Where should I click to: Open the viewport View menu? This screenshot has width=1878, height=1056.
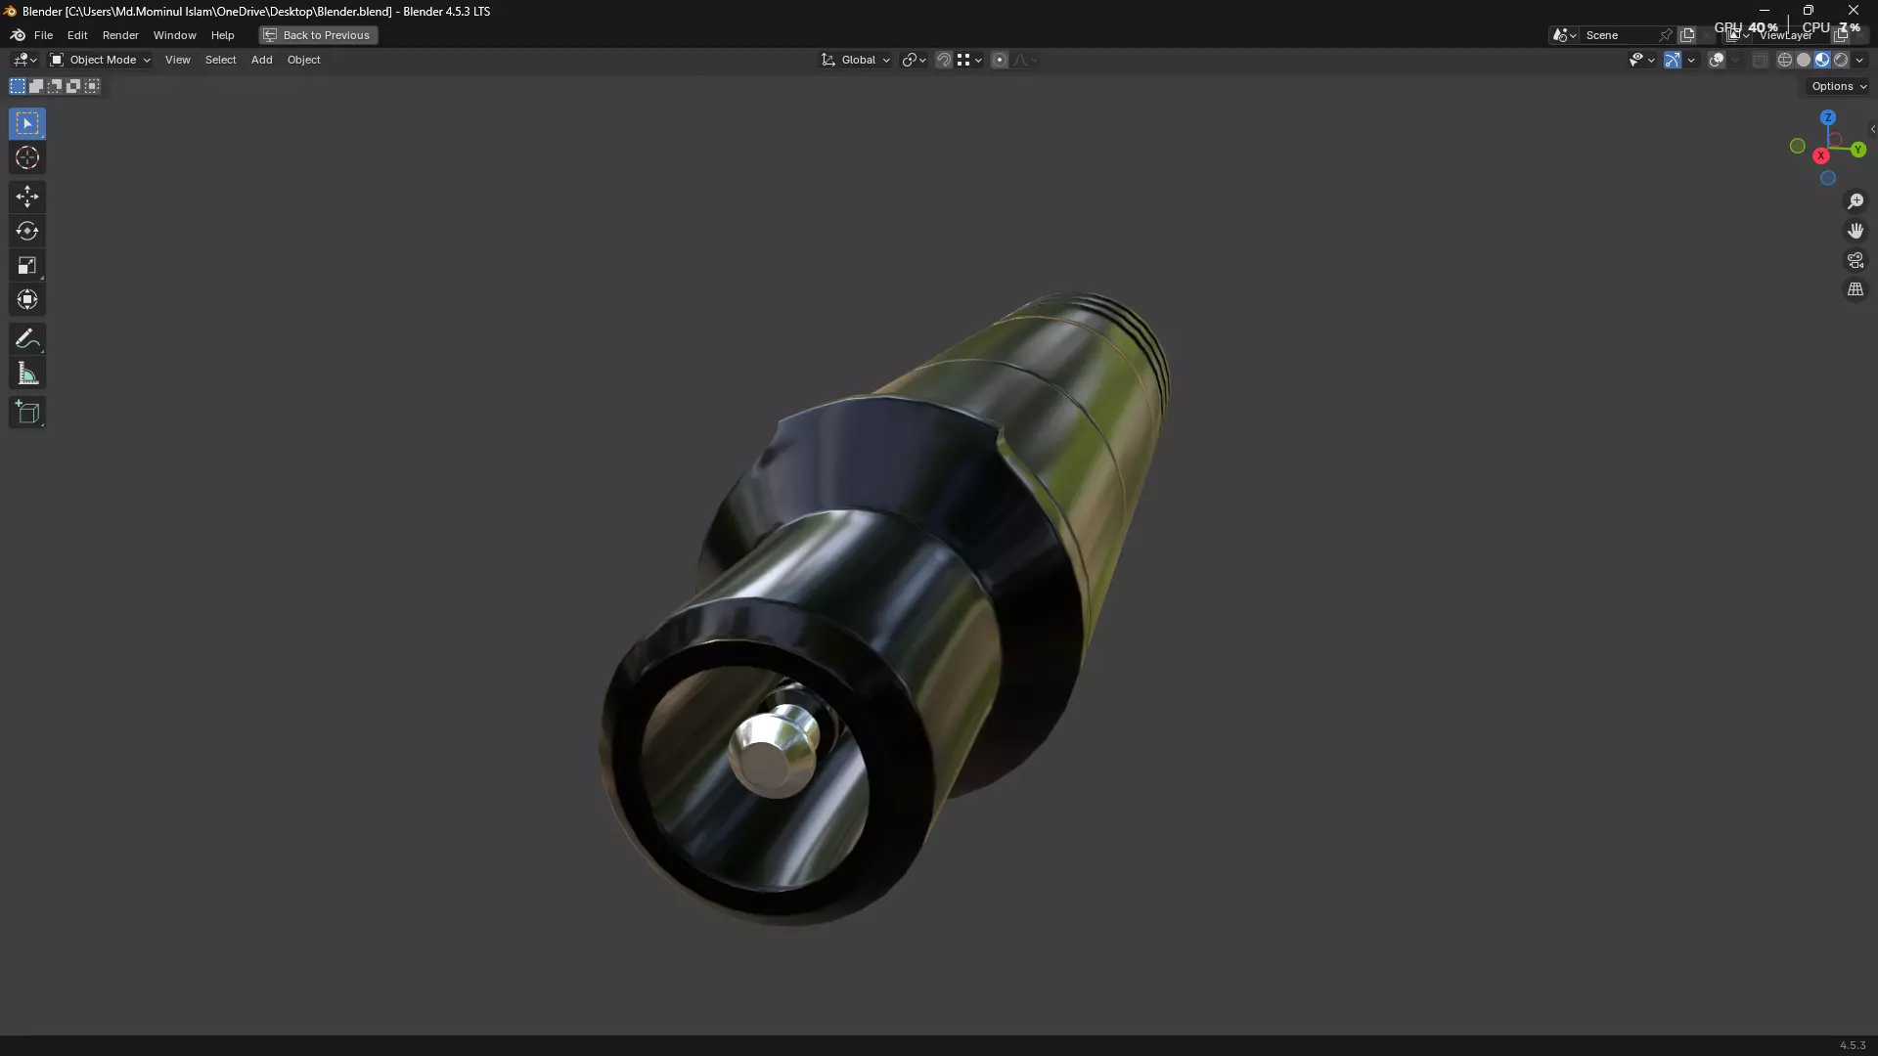pyautogui.click(x=177, y=60)
